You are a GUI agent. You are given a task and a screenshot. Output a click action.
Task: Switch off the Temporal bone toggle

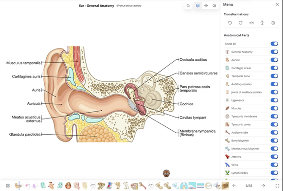(274, 76)
